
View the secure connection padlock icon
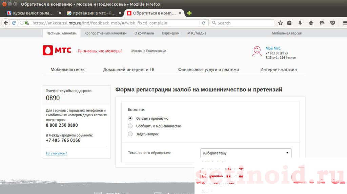pos(27,23)
